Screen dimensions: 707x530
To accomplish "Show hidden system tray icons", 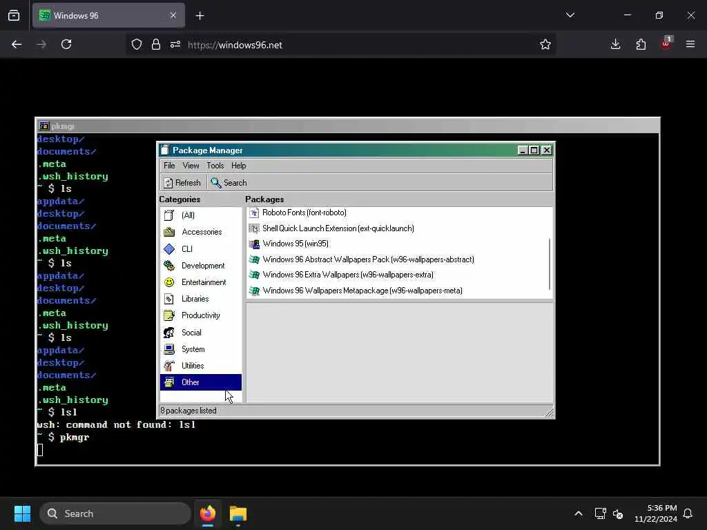I will click(x=579, y=513).
